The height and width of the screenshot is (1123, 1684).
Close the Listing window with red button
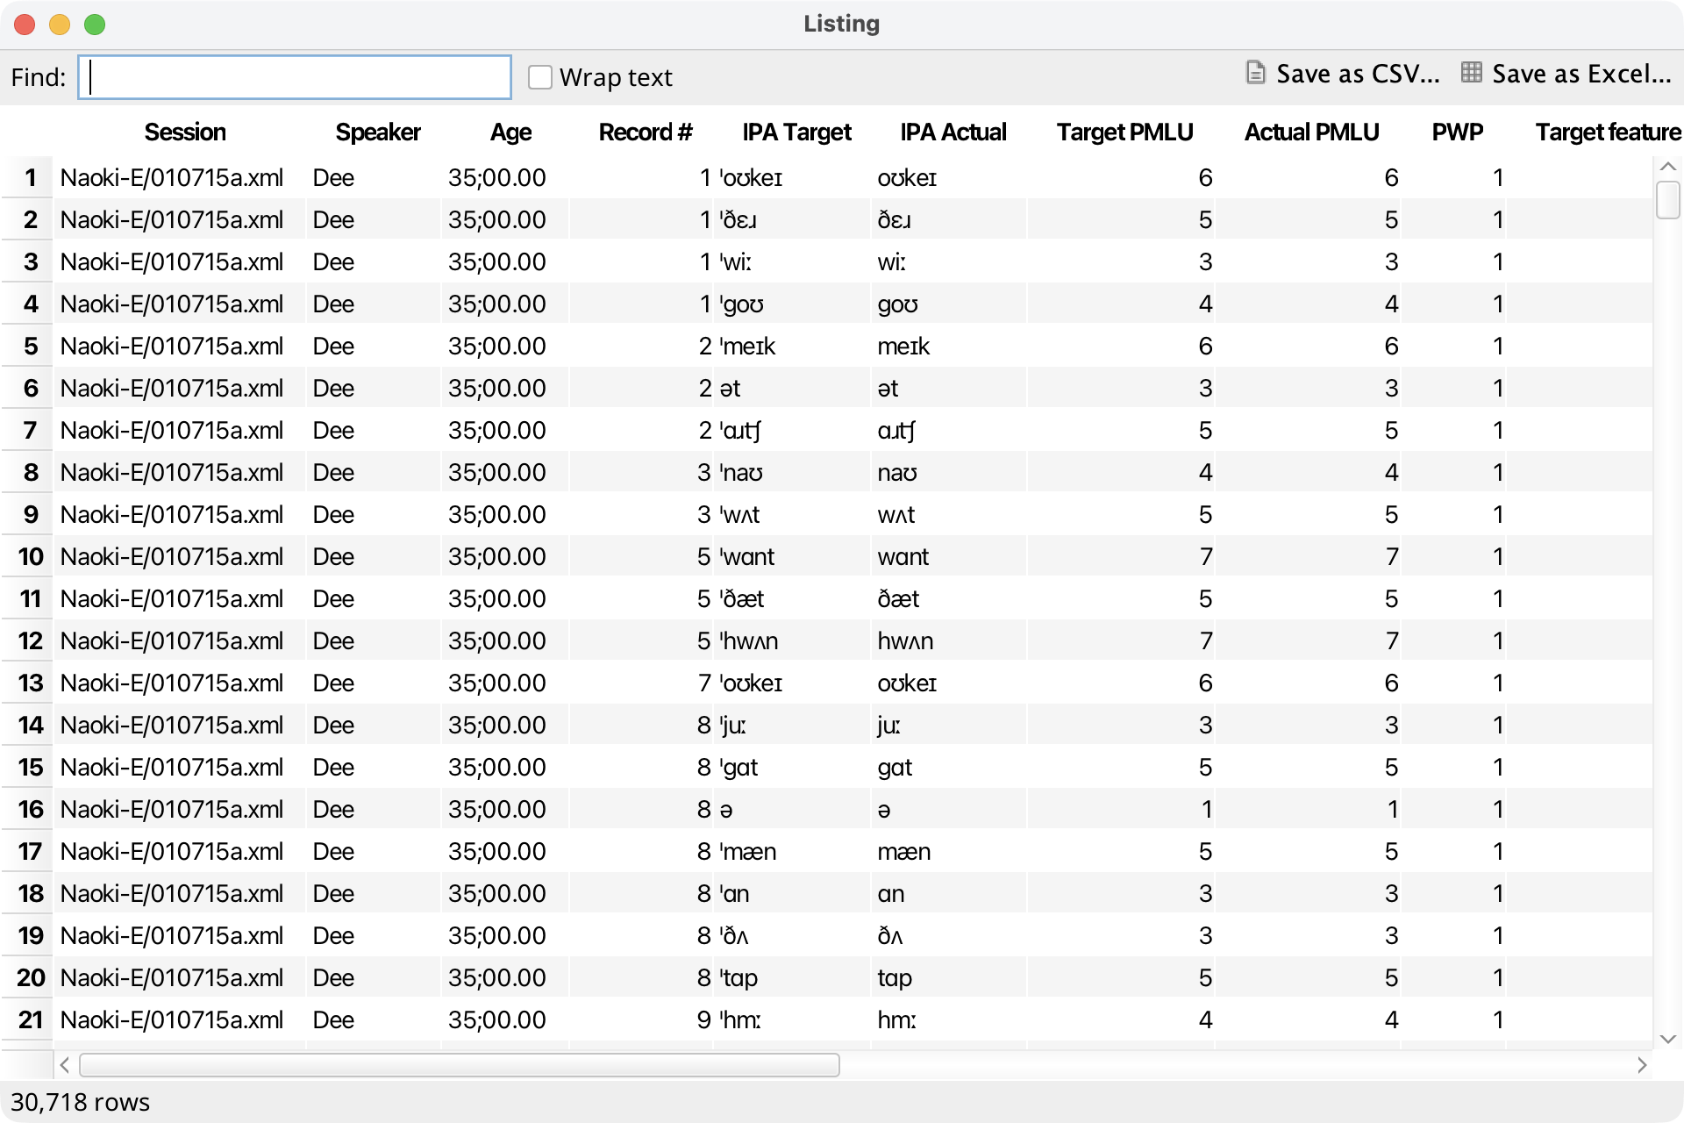pos(25,25)
